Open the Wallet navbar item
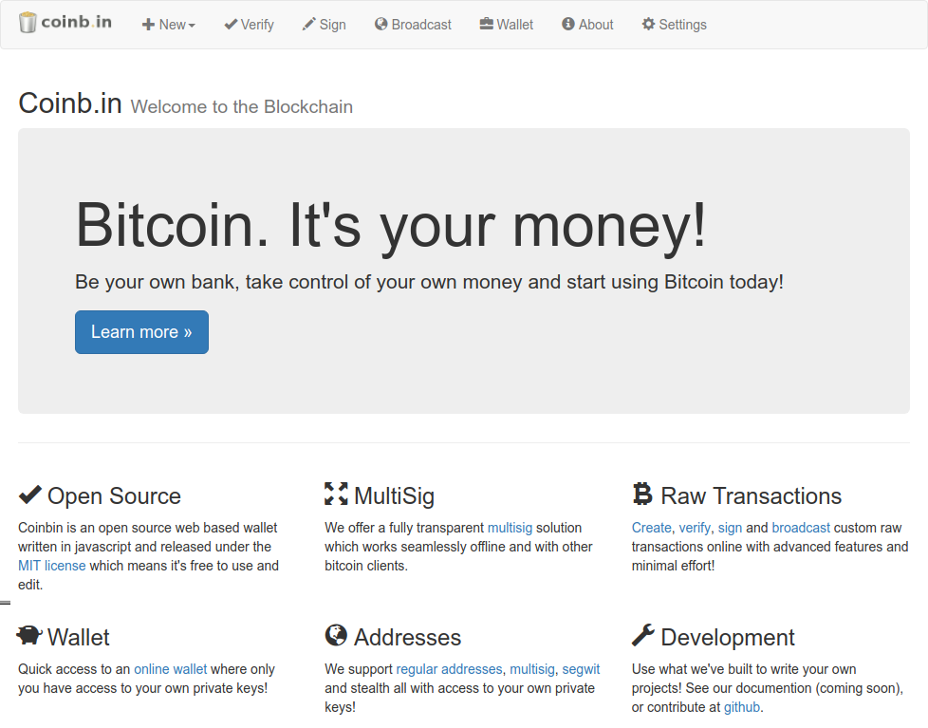This screenshot has height=728, width=928. point(507,25)
